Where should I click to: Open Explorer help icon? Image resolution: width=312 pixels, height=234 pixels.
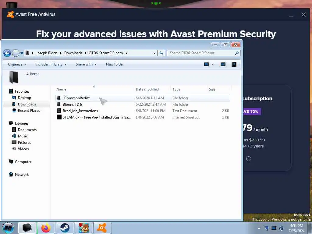[234, 64]
